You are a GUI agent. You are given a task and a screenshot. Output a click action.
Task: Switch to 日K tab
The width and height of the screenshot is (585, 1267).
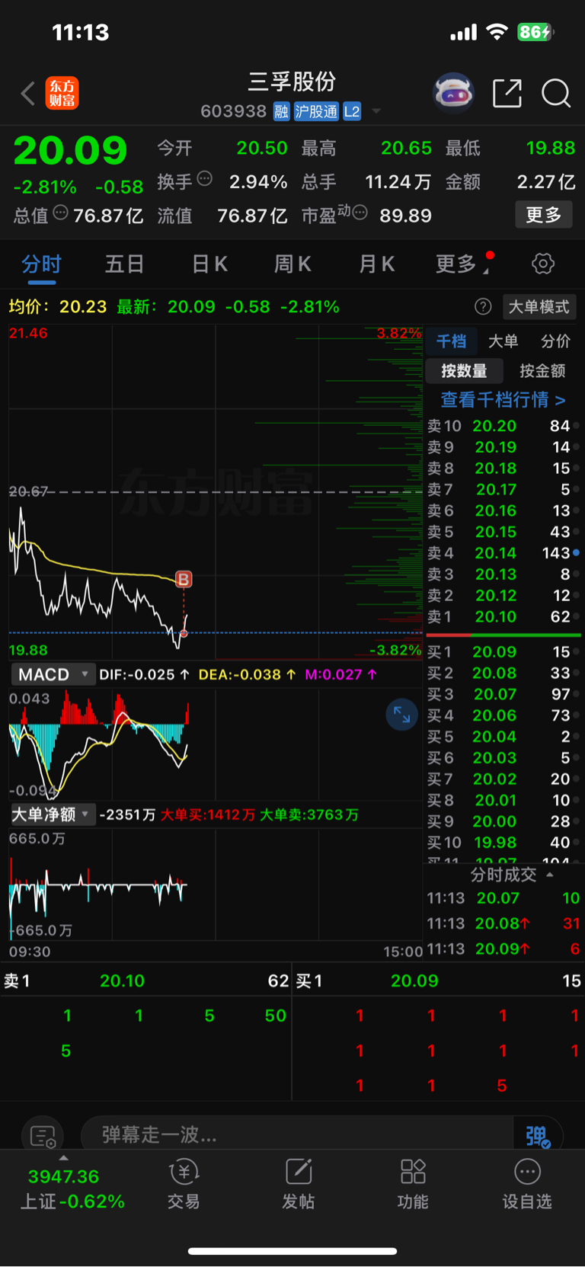pyautogui.click(x=209, y=264)
